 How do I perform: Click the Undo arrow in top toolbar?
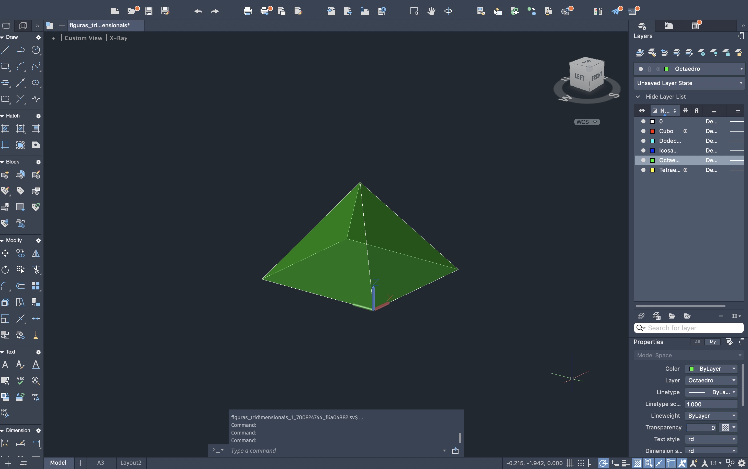pyautogui.click(x=198, y=11)
